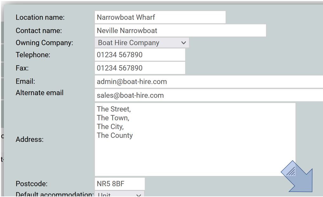Click into the Location name field
The width and height of the screenshot is (323, 197).
pyautogui.click(x=160, y=17)
